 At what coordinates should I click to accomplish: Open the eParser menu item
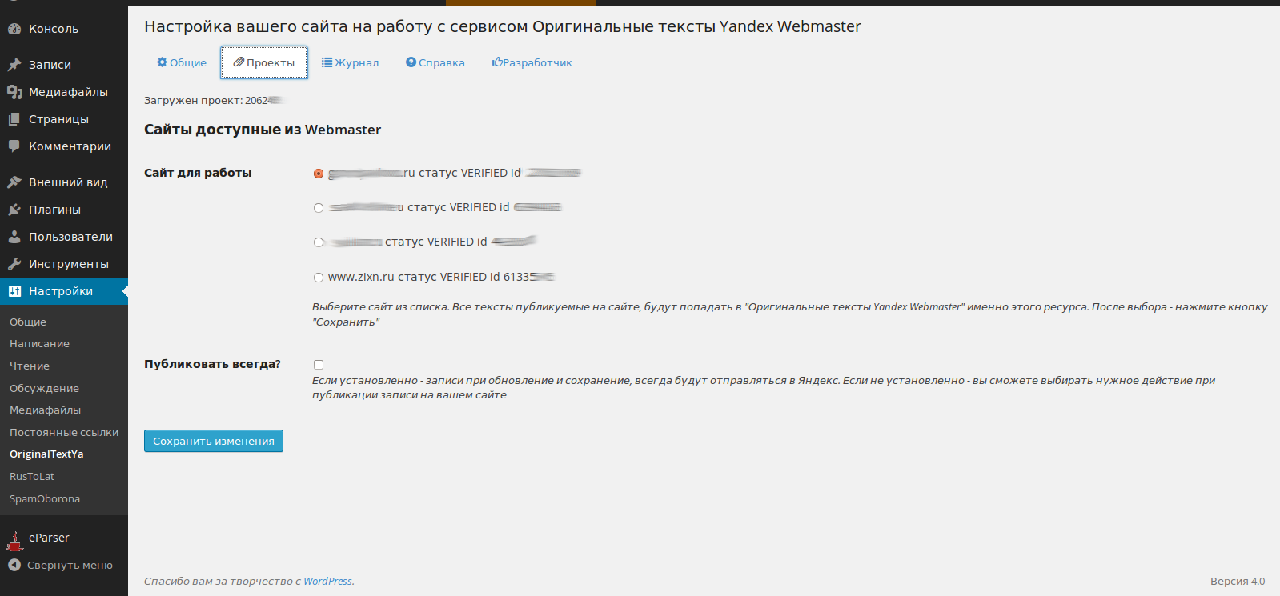pos(64,538)
